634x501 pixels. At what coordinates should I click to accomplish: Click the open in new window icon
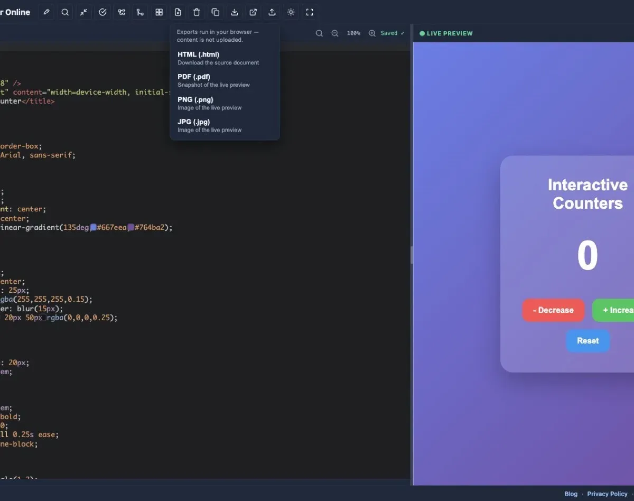tap(253, 12)
